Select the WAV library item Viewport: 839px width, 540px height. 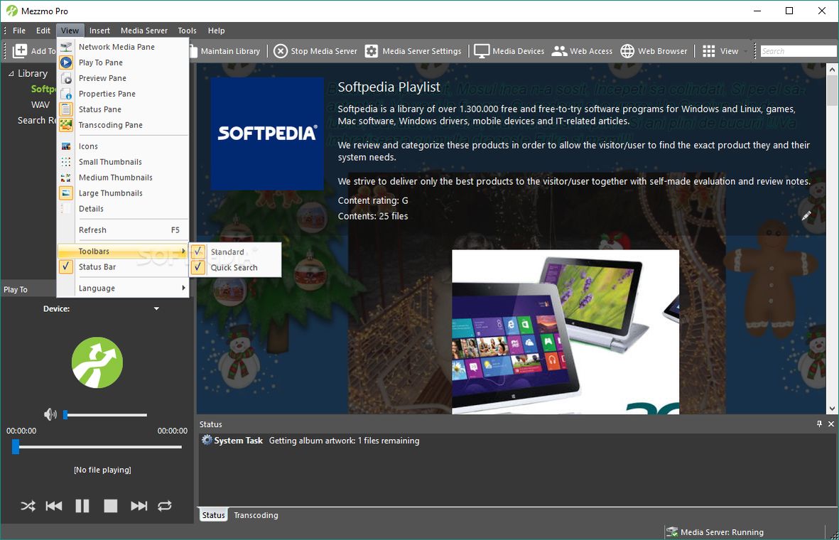click(40, 104)
